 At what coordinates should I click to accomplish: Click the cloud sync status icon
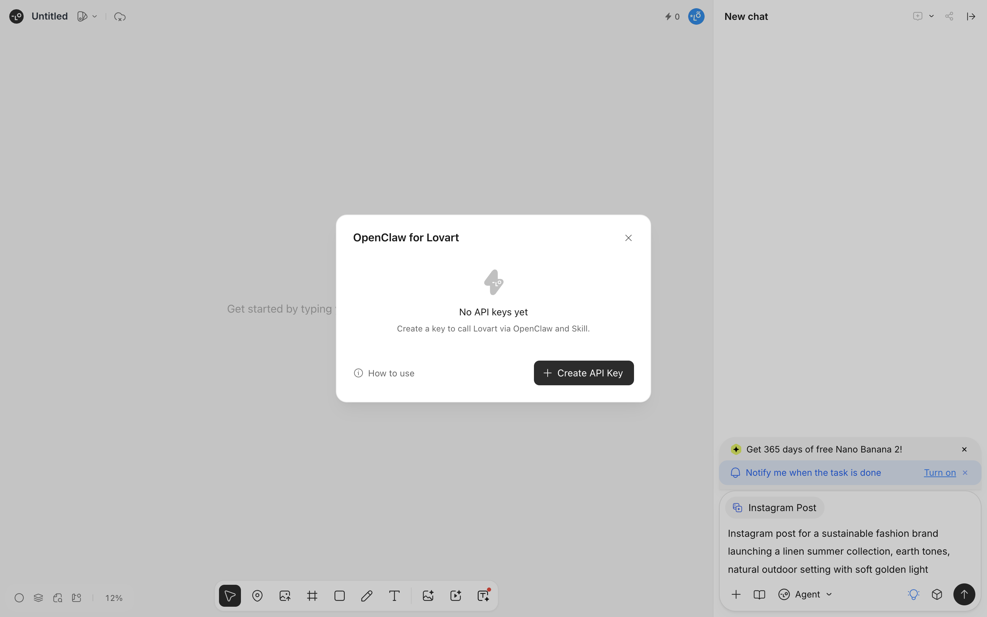coord(120,17)
